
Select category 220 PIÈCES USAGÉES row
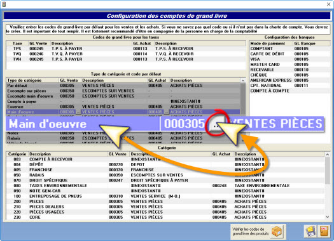(x=165, y=212)
